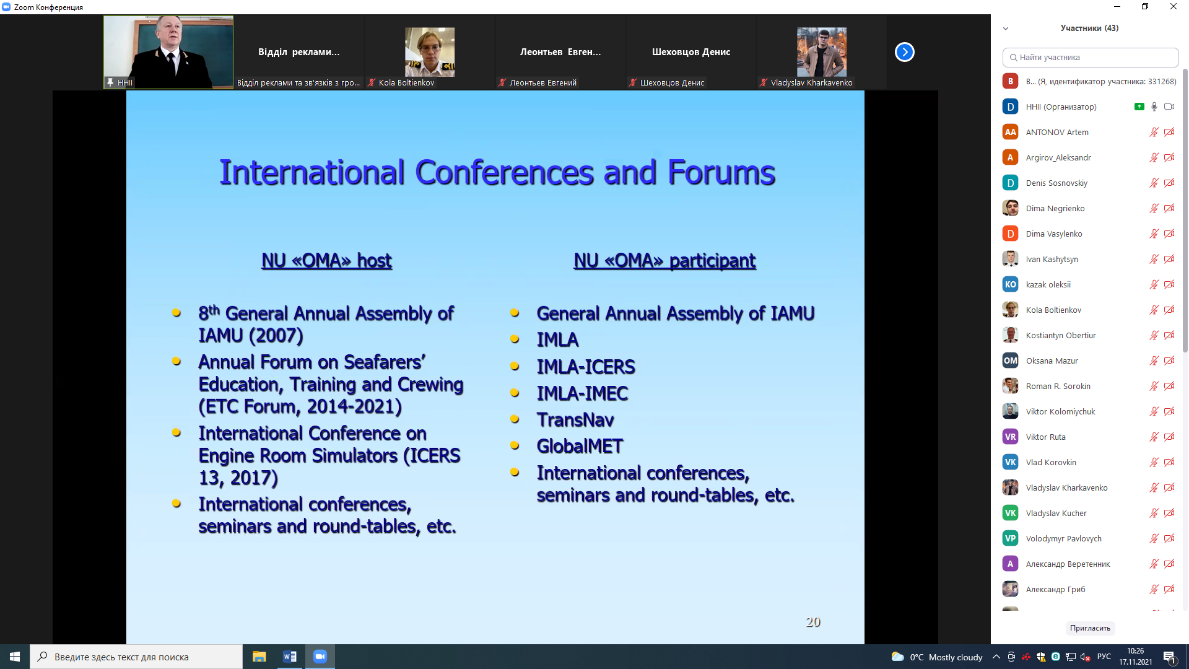Click Vladyslav Kharkavenko video thumbnail
Screen dimensions: 1189x669
tap(821, 52)
